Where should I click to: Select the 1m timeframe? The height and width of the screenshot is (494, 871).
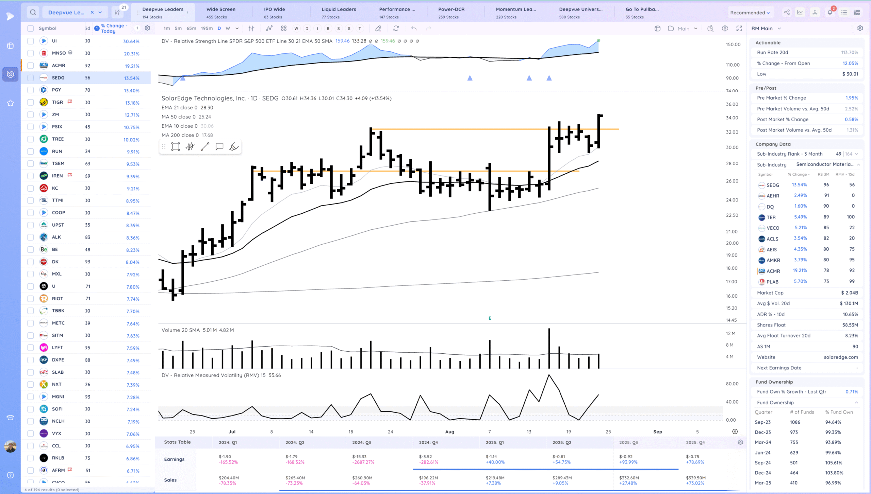(167, 29)
